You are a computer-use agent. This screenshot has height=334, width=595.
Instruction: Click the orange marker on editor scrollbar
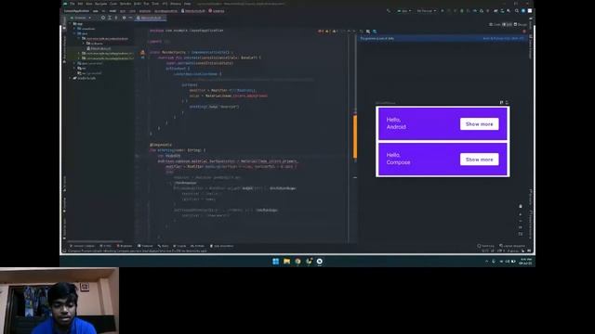[355, 136]
